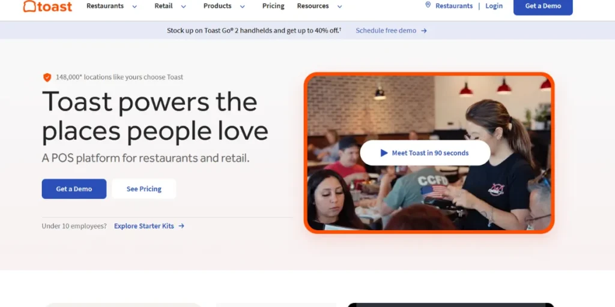Viewport: 615px width, 307px height.
Task: Expand the Resources menu chevron
Action: pos(340,6)
